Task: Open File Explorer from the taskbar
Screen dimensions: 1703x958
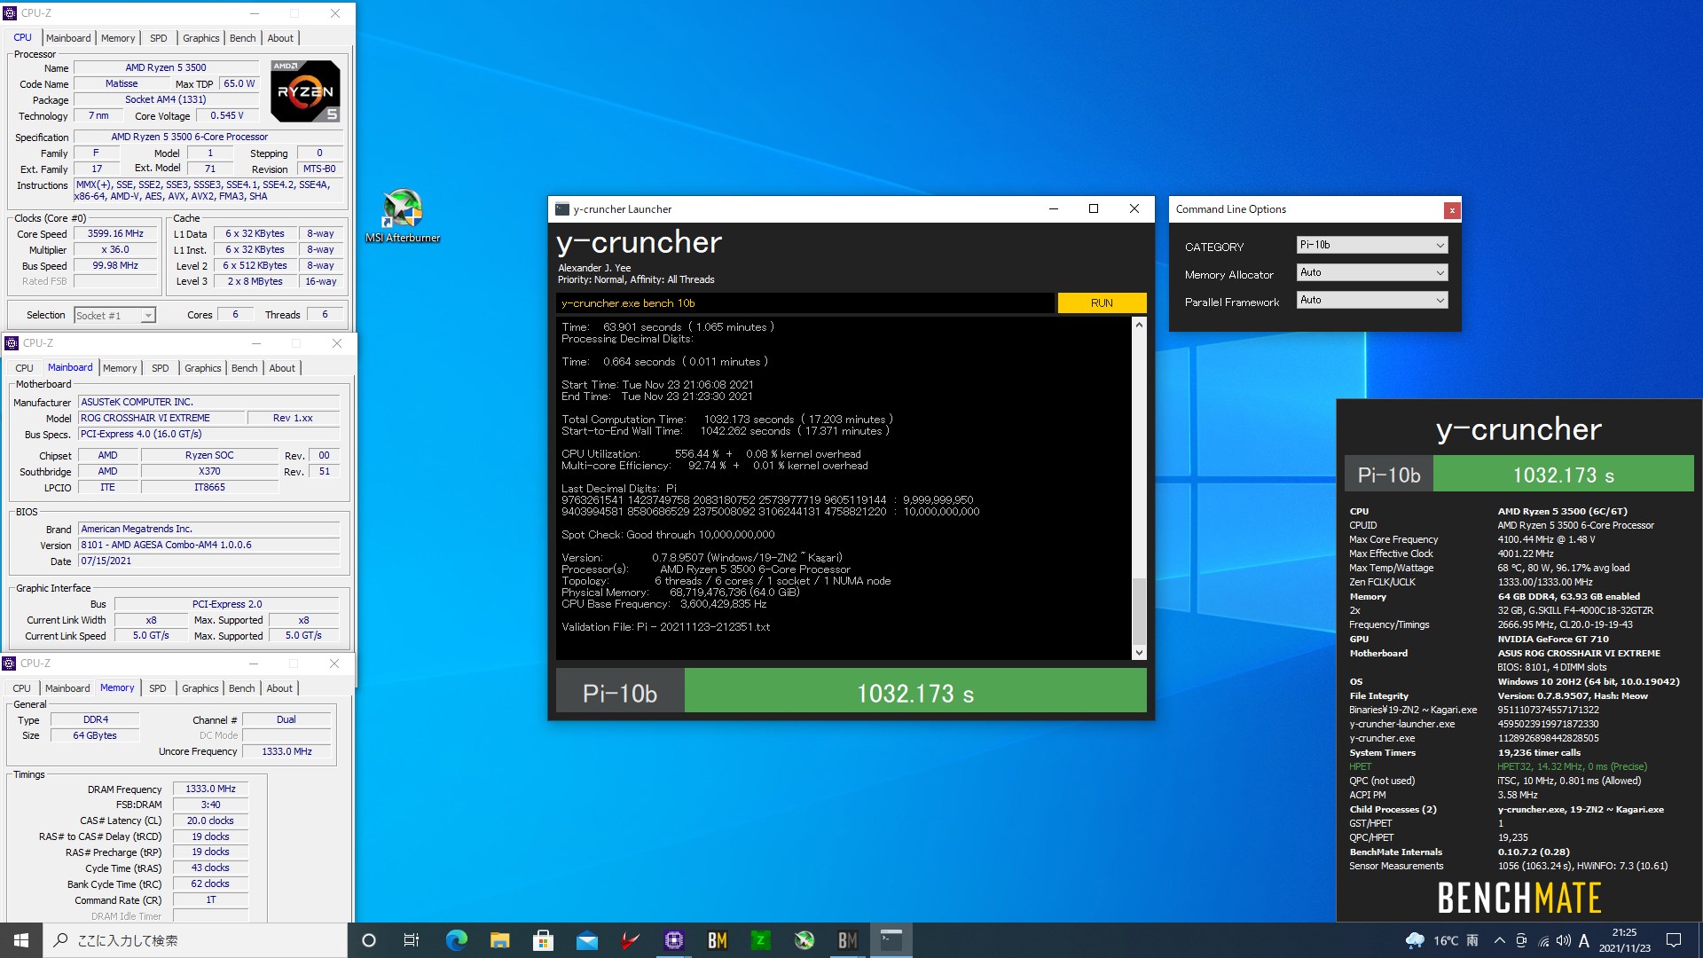Action: pos(499,940)
